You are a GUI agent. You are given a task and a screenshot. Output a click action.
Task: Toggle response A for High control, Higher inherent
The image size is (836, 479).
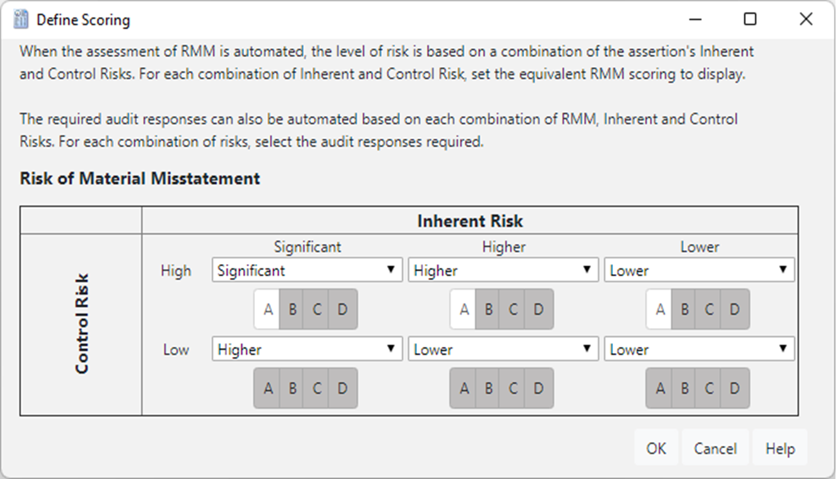tap(464, 309)
